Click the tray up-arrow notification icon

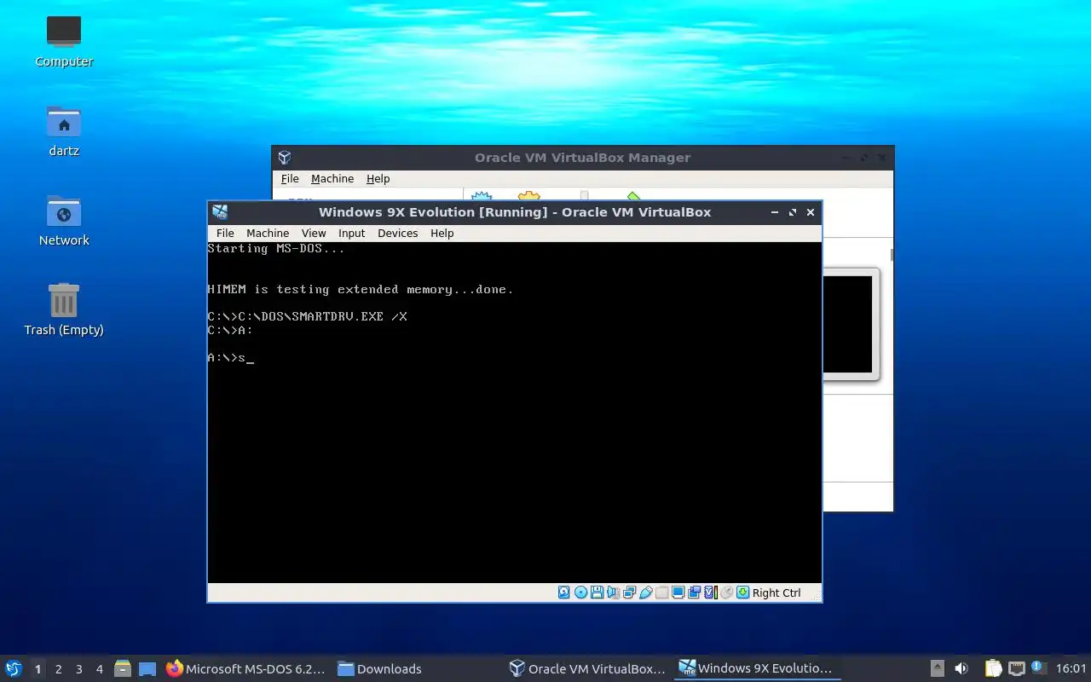click(x=937, y=669)
